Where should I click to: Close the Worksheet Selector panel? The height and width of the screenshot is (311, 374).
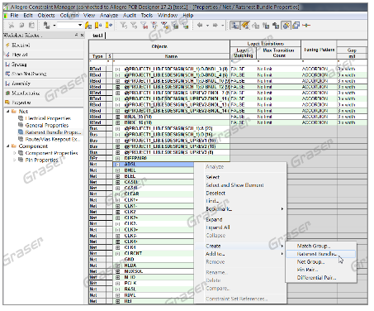[82, 35]
